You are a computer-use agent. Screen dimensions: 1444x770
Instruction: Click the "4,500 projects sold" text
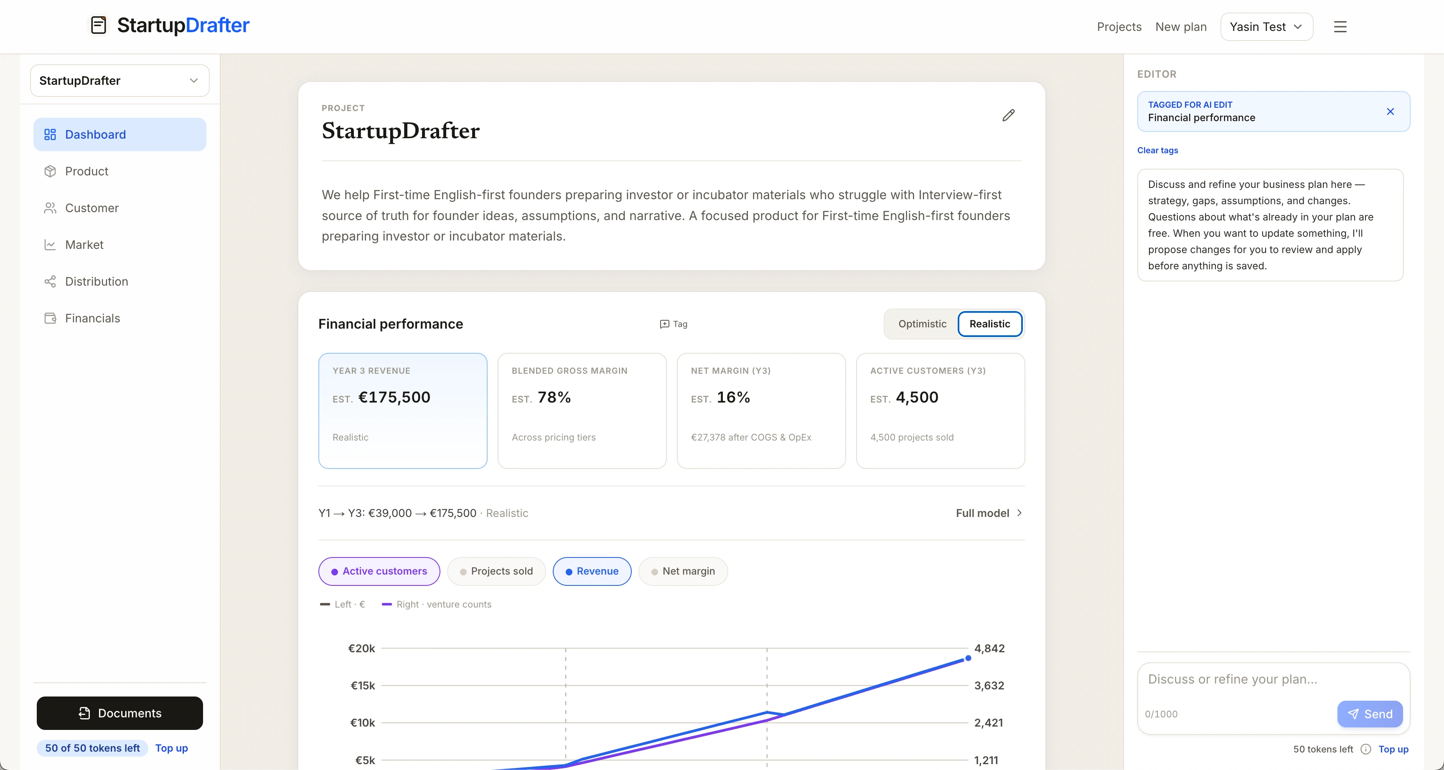(x=911, y=437)
